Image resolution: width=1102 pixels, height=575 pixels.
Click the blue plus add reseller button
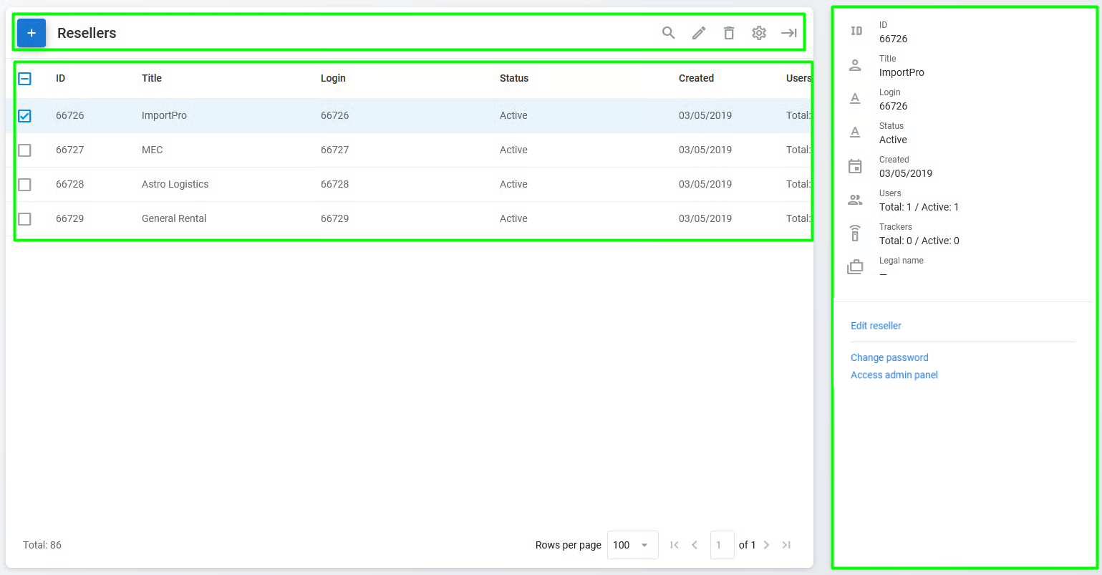(x=32, y=33)
